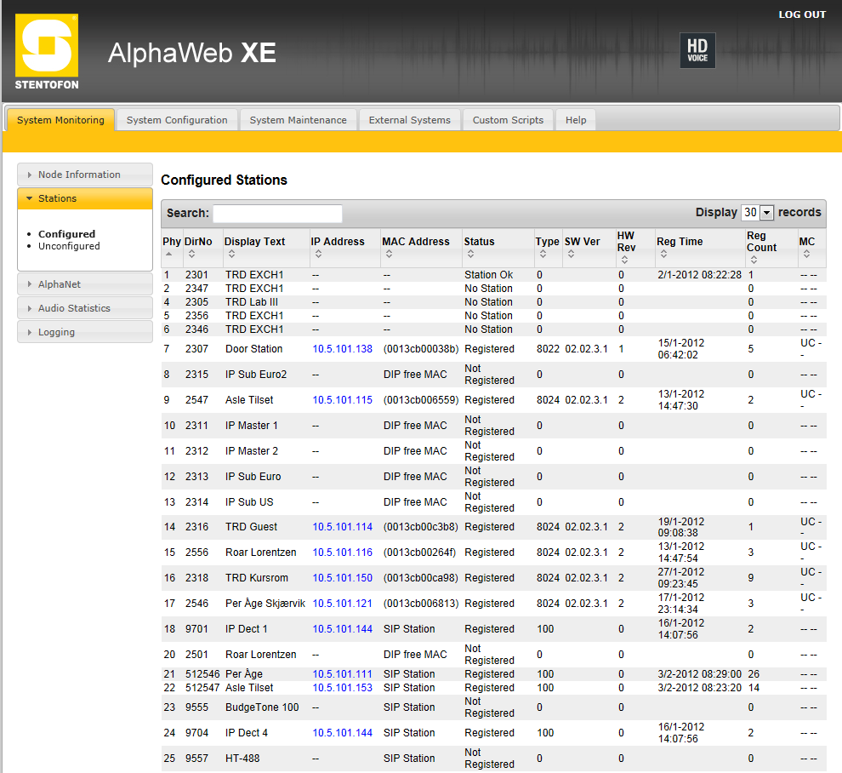Select Unconfigured stations in sidebar
This screenshot has width=842, height=773.
coord(69,246)
